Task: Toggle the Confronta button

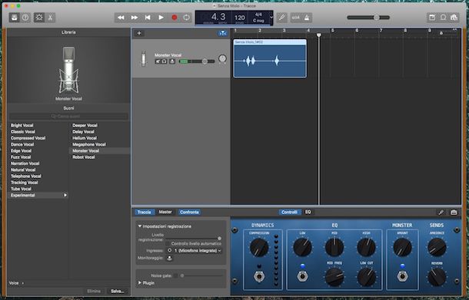Action: coord(189,213)
